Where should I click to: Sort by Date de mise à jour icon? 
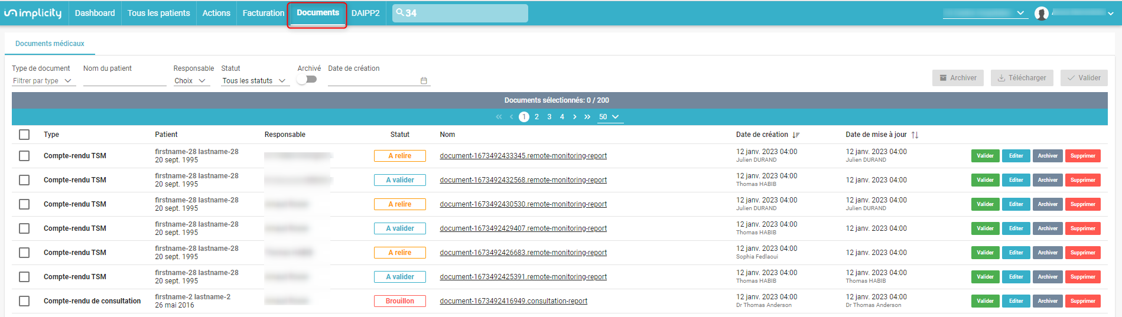[915, 135]
